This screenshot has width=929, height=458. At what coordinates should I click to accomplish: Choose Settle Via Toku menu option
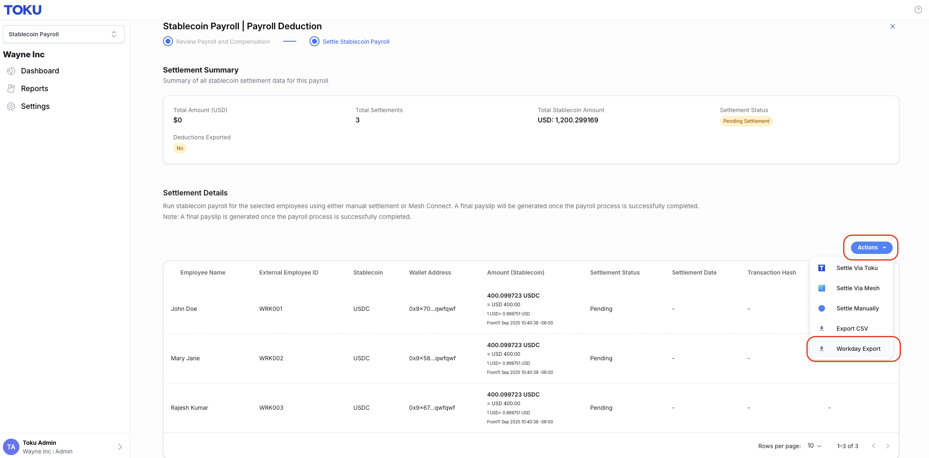[x=851, y=268]
